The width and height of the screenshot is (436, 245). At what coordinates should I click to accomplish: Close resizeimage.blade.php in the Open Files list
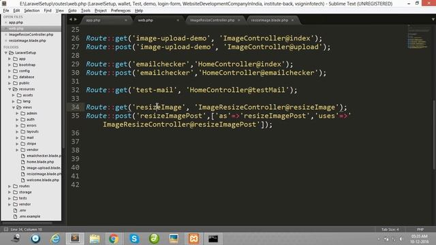point(6,41)
